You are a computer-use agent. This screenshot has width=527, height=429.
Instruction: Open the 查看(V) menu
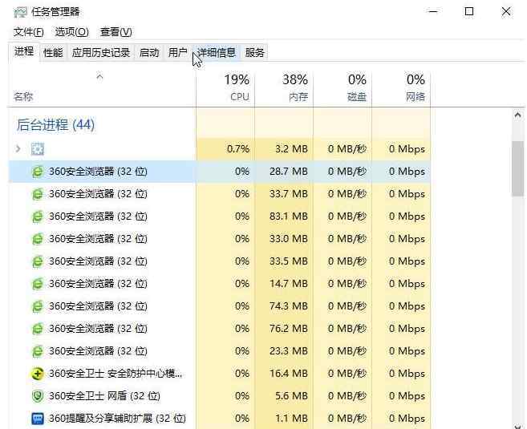[116, 32]
